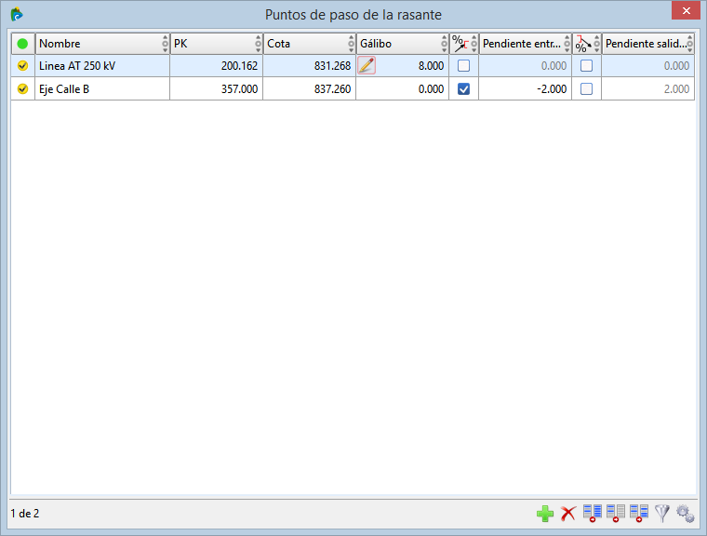Screen dimensions: 707x536
Task: Select all rows icon in bottom toolbar
Action: 592,514
